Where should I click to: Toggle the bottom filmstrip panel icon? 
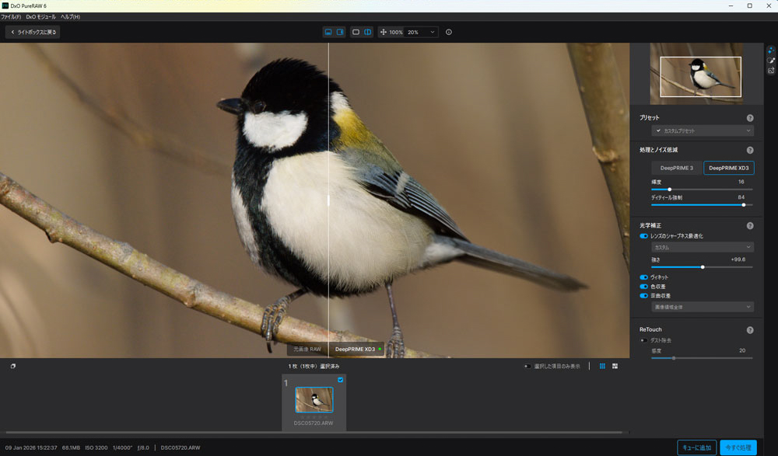click(x=329, y=33)
